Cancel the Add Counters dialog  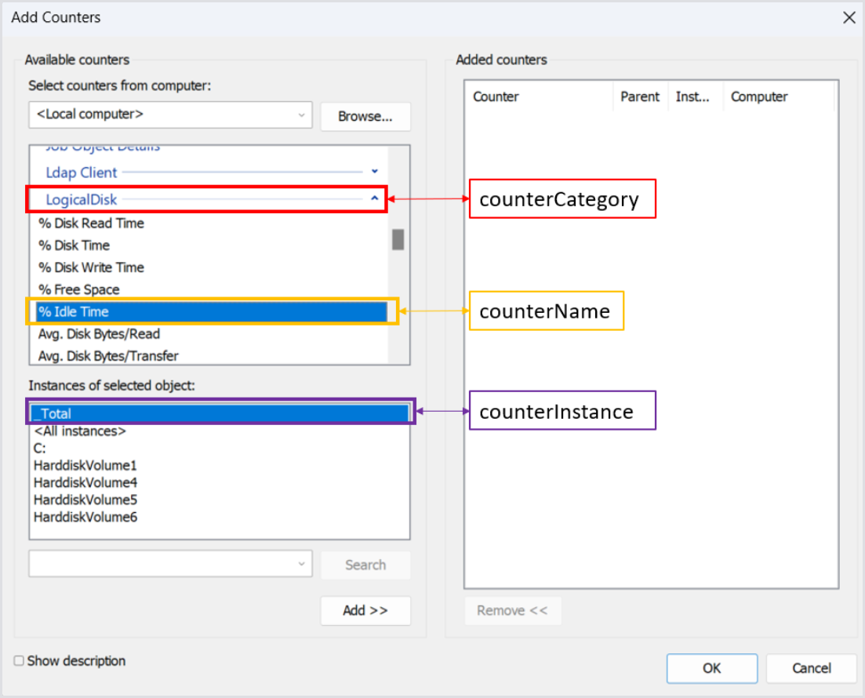click(x=811, y=668)
